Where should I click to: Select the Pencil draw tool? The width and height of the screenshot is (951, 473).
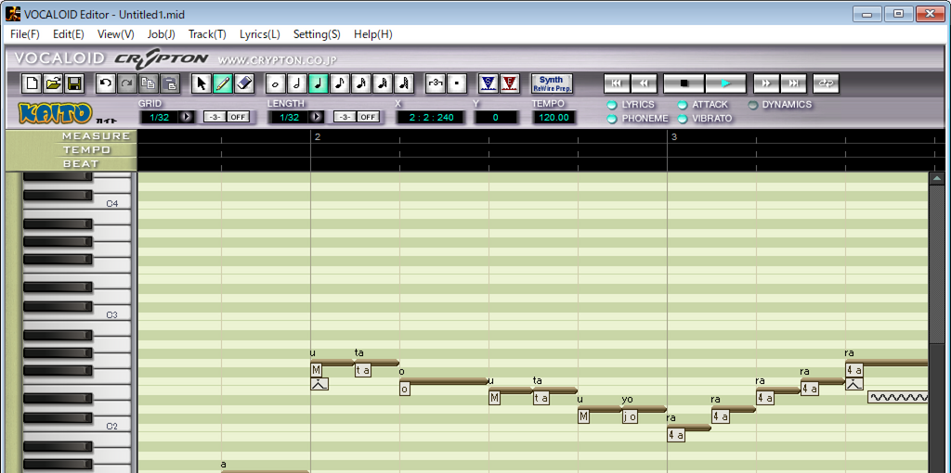point(223,83)
